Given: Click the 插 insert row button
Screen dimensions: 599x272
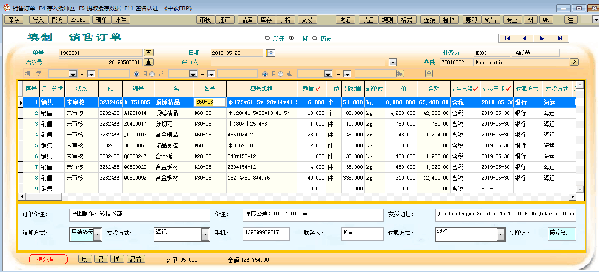Looking at the screenshot, I should [117, 259].
